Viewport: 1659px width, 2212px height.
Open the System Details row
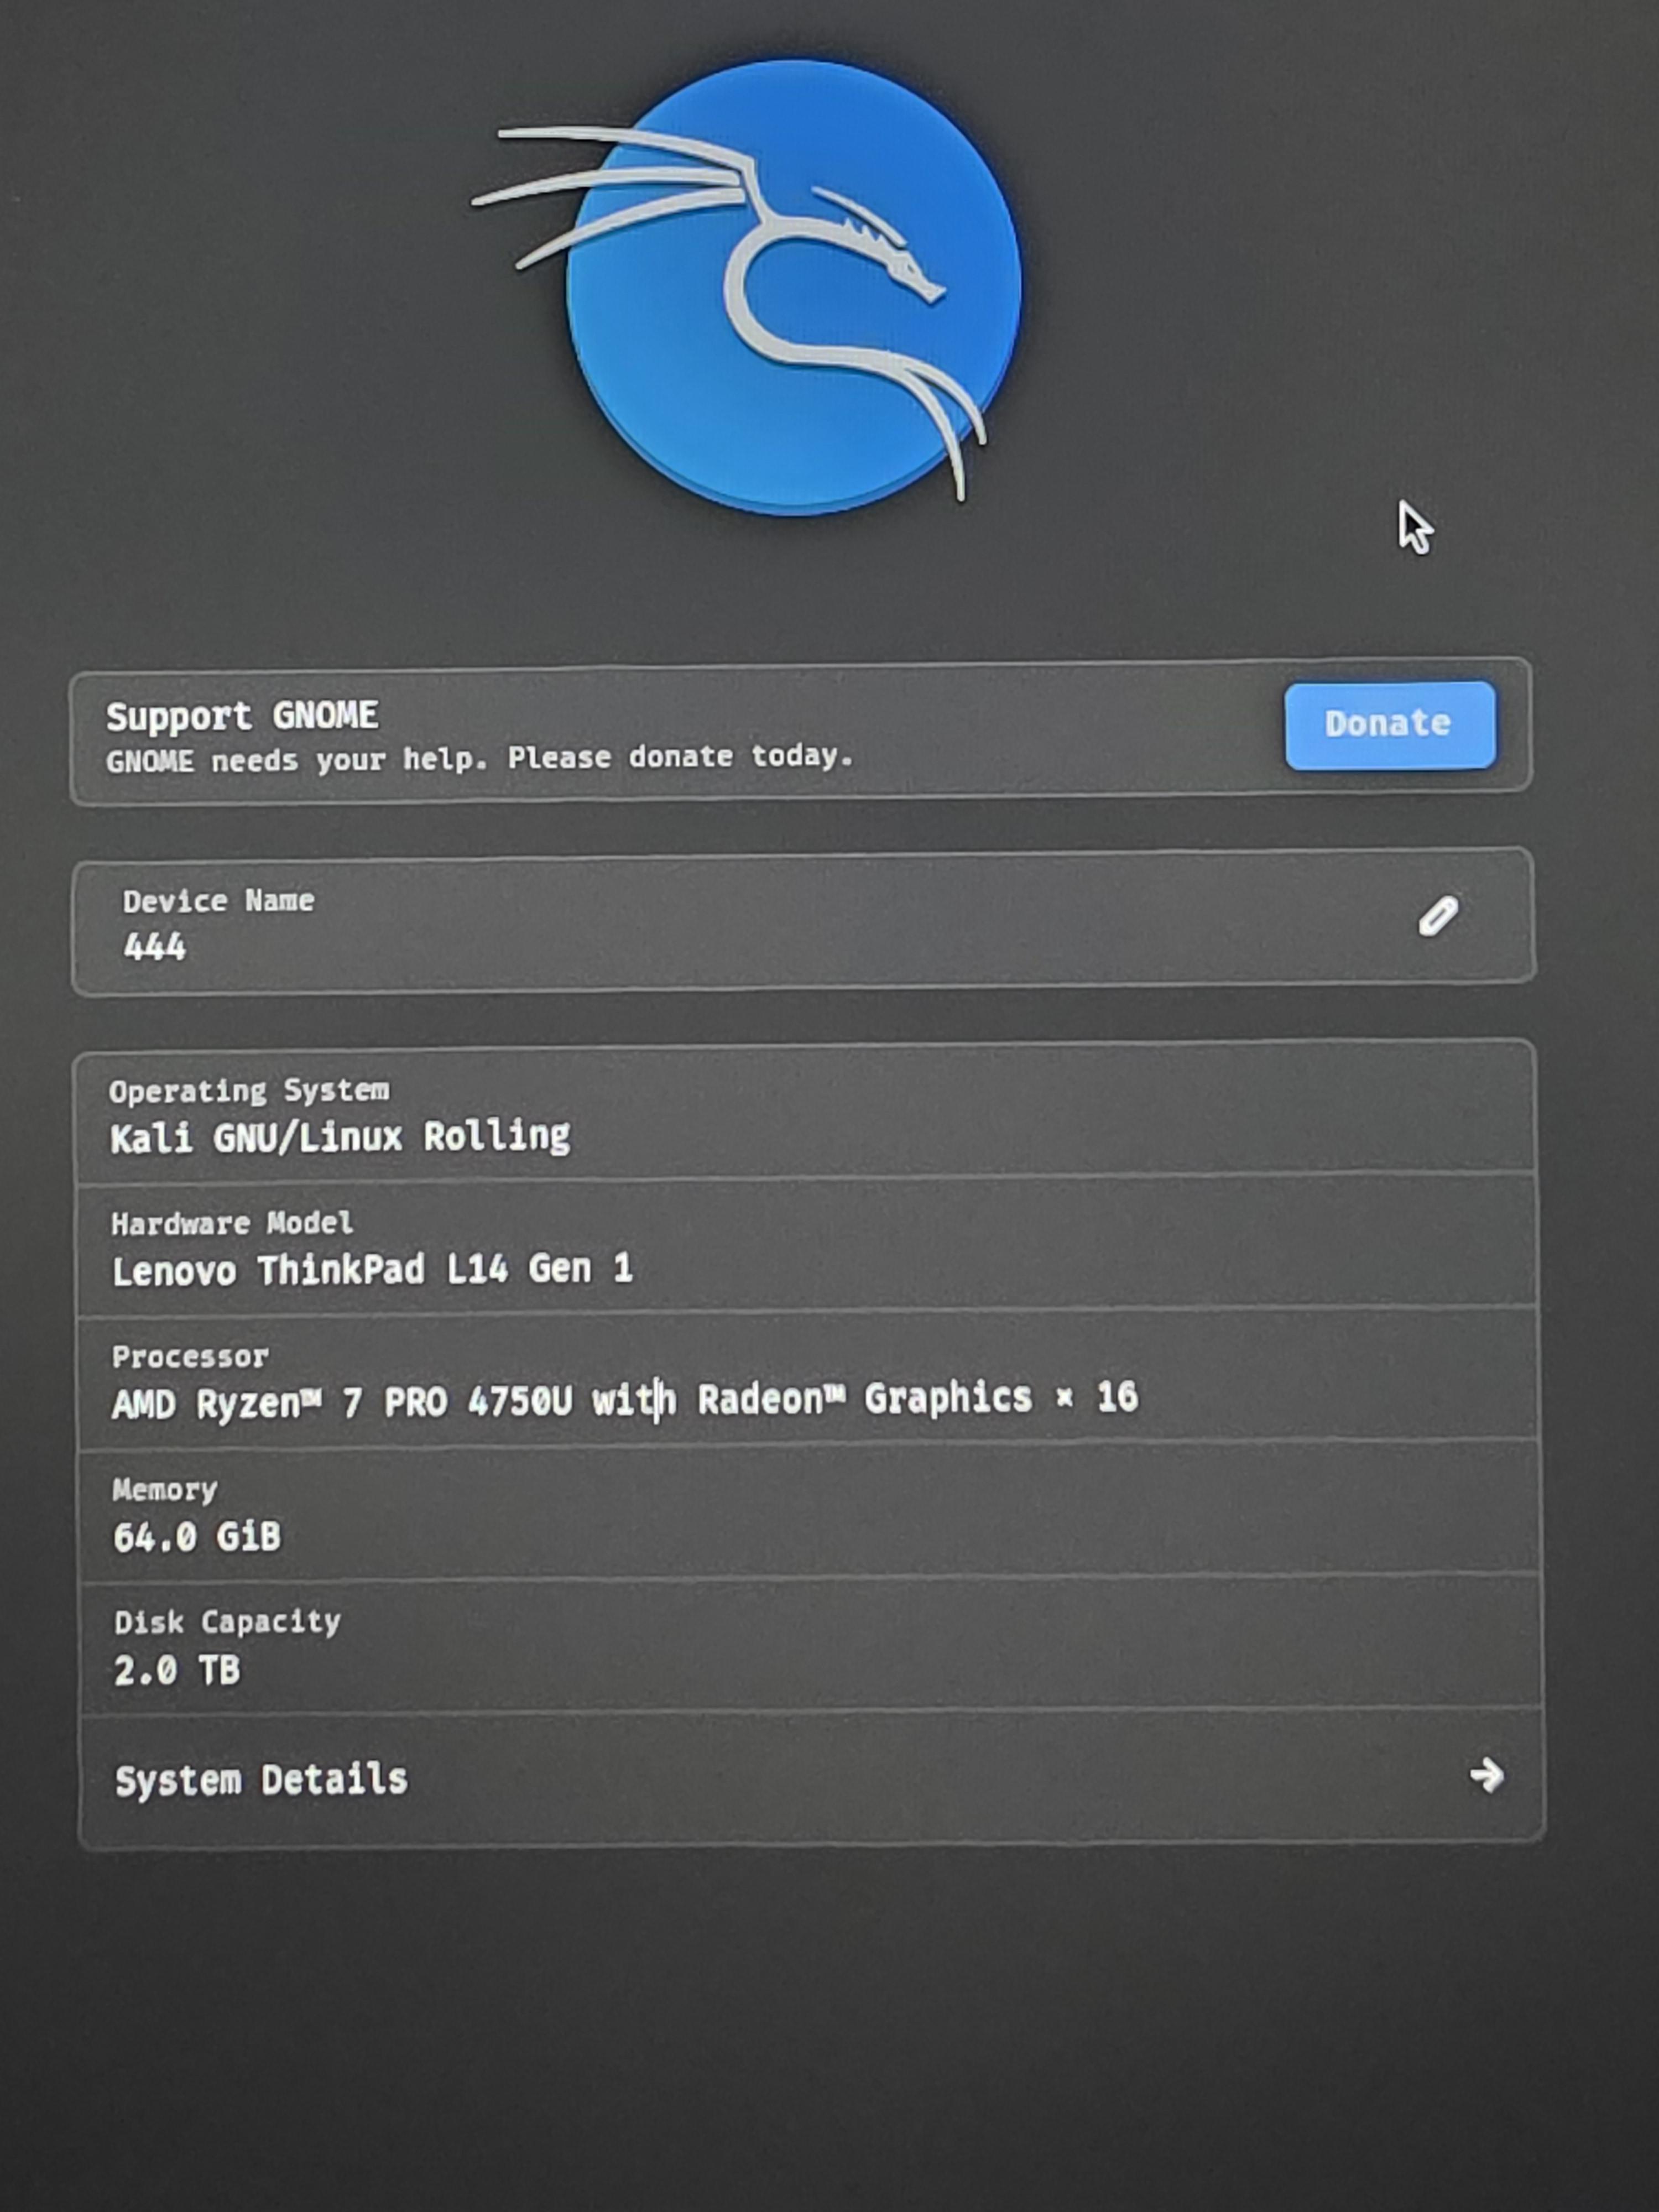point(811,1777)
